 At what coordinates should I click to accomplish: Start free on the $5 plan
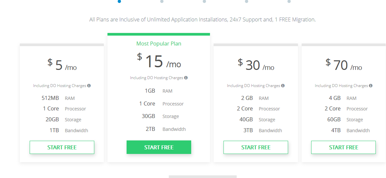62,147
